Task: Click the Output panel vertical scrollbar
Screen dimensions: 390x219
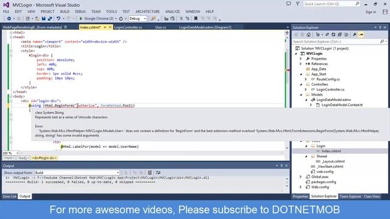Action: [287, 182]
